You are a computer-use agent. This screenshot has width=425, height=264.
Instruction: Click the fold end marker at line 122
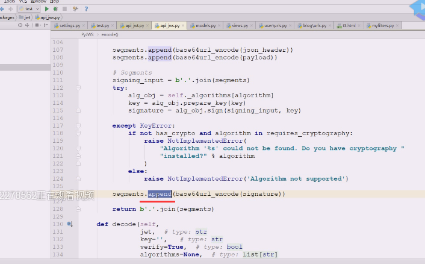78,163
